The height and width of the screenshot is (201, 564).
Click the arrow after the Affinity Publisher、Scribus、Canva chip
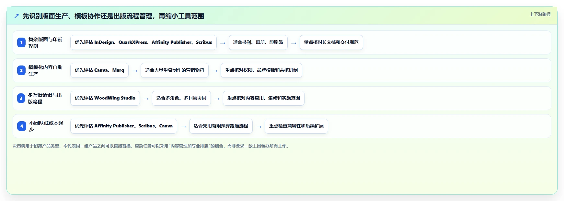pyautogui.click(x=183, y=127)
